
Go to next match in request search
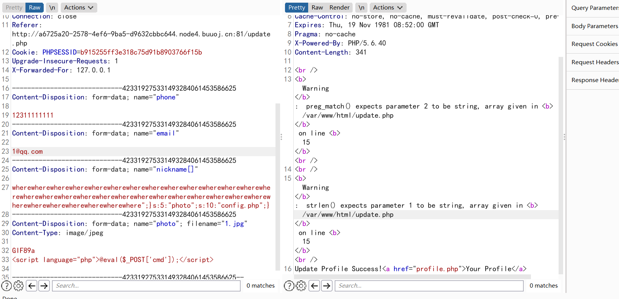[44, 286]
